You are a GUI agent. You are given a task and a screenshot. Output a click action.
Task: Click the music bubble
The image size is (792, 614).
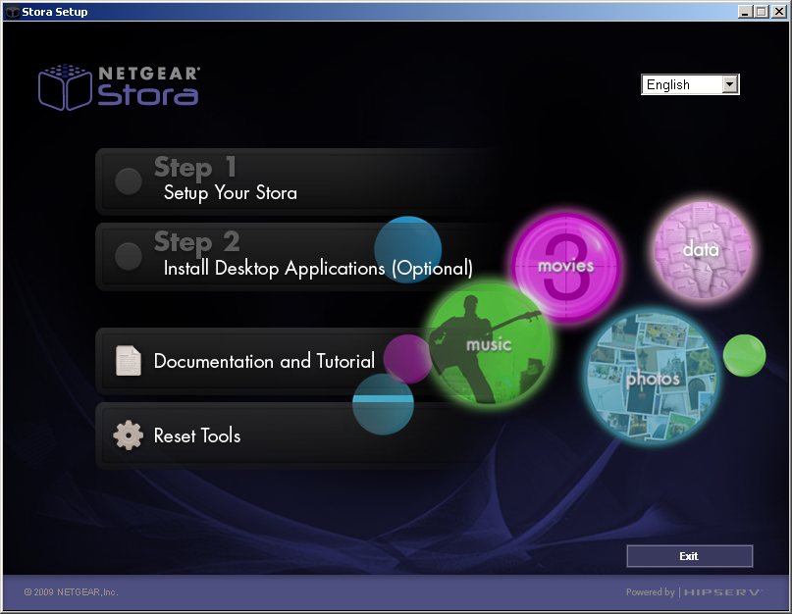(489, 344)
